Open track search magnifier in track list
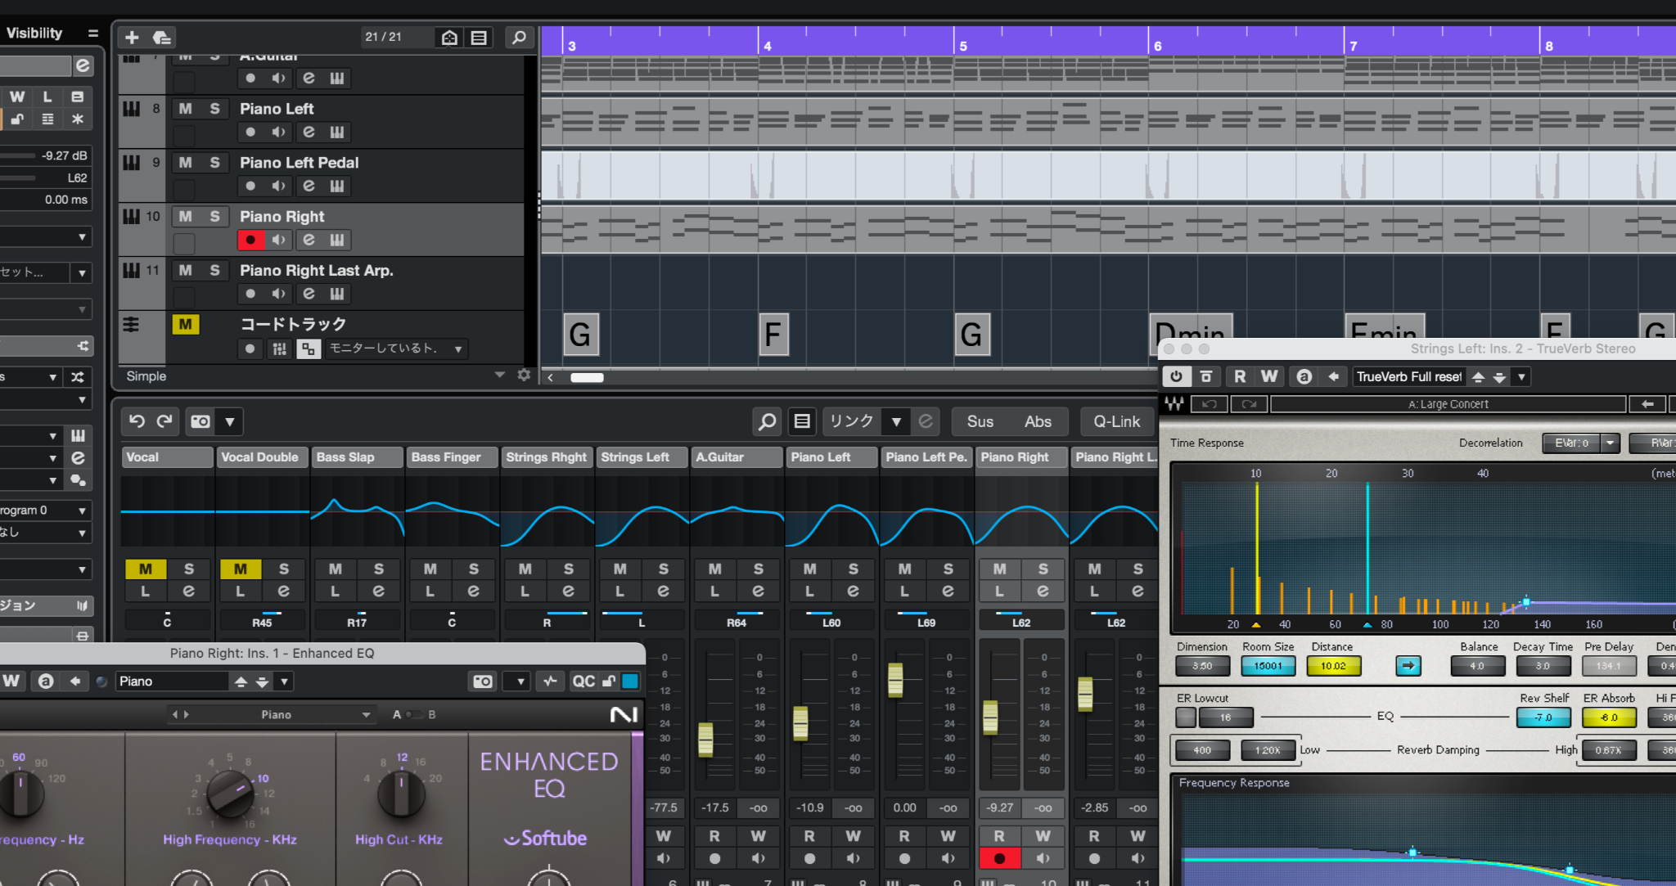Viewport: 1676px width, 886px height. (519, 38)
